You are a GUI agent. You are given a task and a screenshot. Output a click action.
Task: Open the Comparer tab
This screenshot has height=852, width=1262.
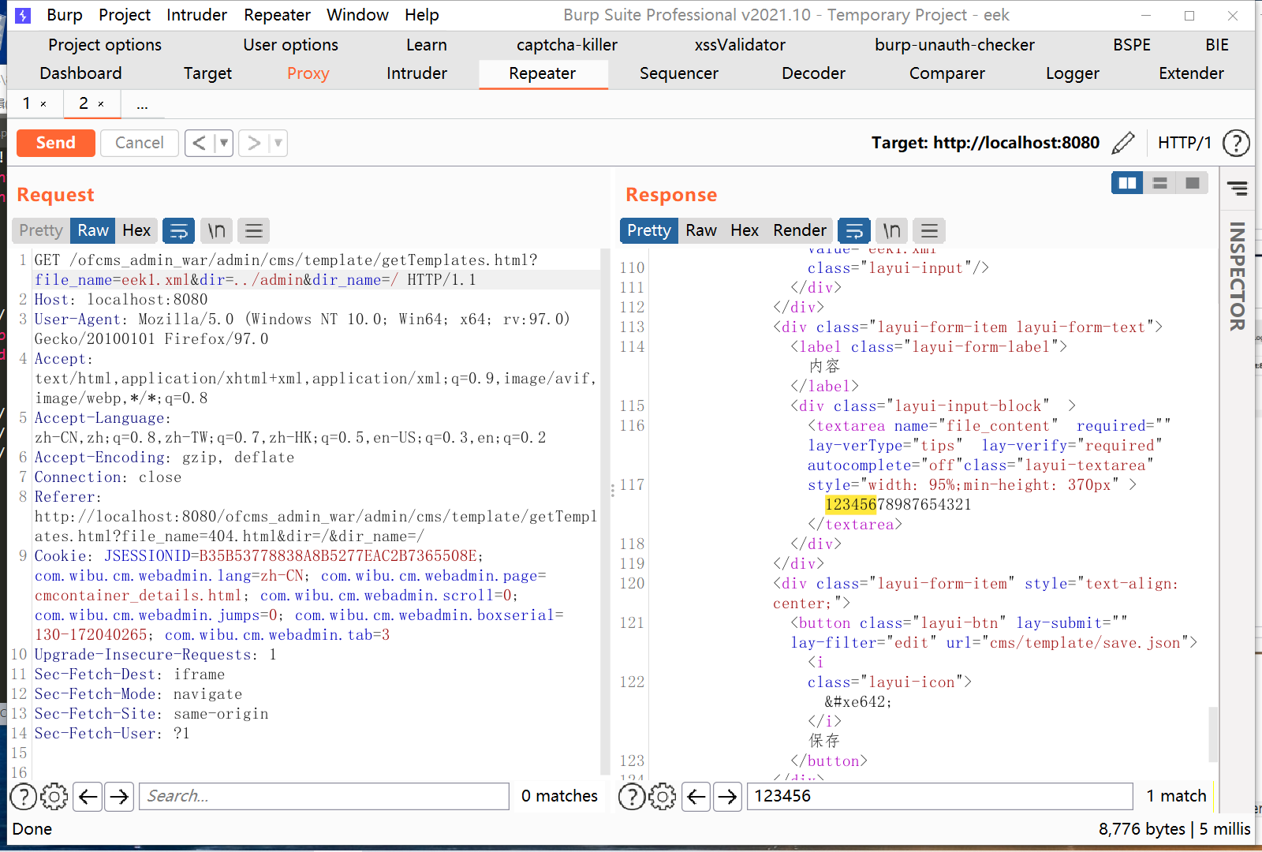tap(946, 73)
